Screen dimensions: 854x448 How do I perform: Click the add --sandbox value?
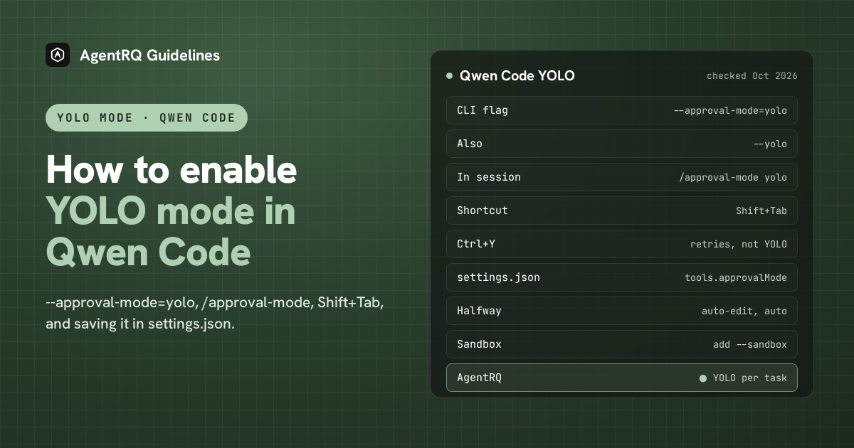(750, 344)
